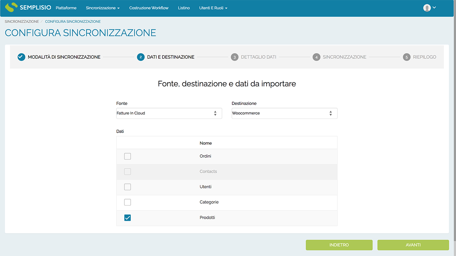Expand the Utenti E Ruoli menu
This screenshot has width=456, height=256.
pos(213,8)
